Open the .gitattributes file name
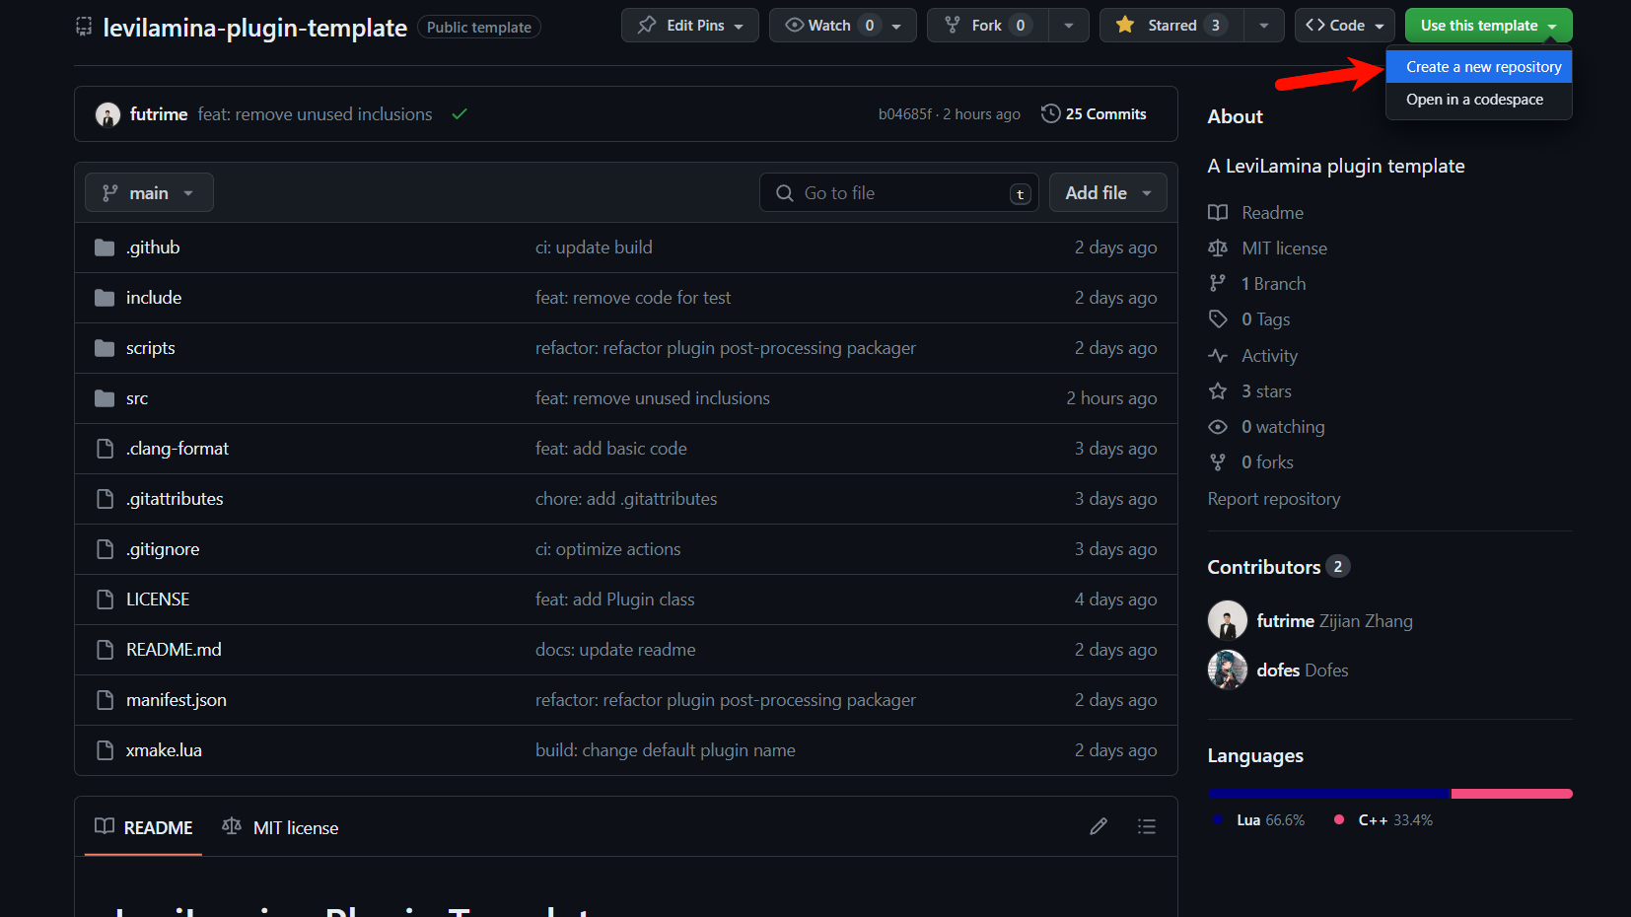 pyautogui.click(x=175, y=499)
